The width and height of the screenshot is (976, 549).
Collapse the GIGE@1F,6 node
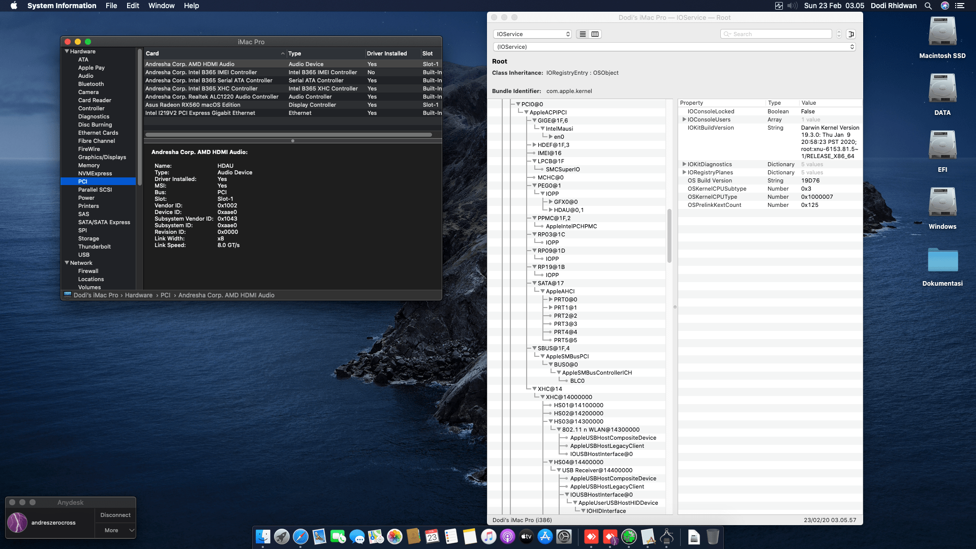(x=534, y=120)
